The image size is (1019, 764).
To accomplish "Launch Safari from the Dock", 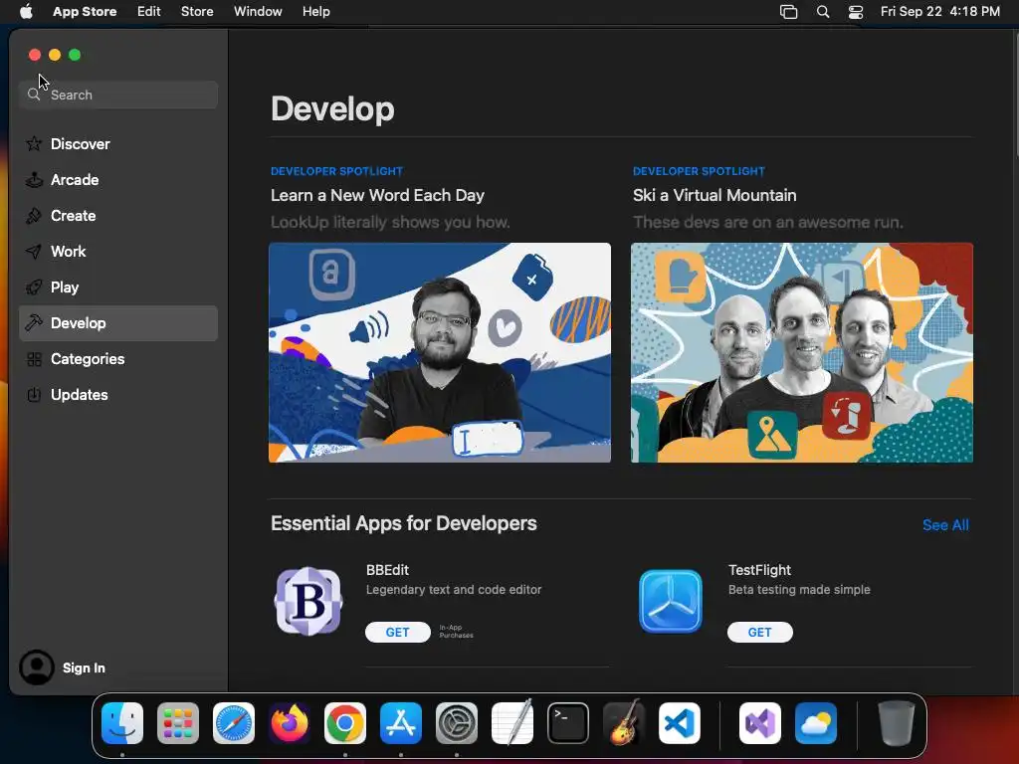I will [x=234, y=723].
